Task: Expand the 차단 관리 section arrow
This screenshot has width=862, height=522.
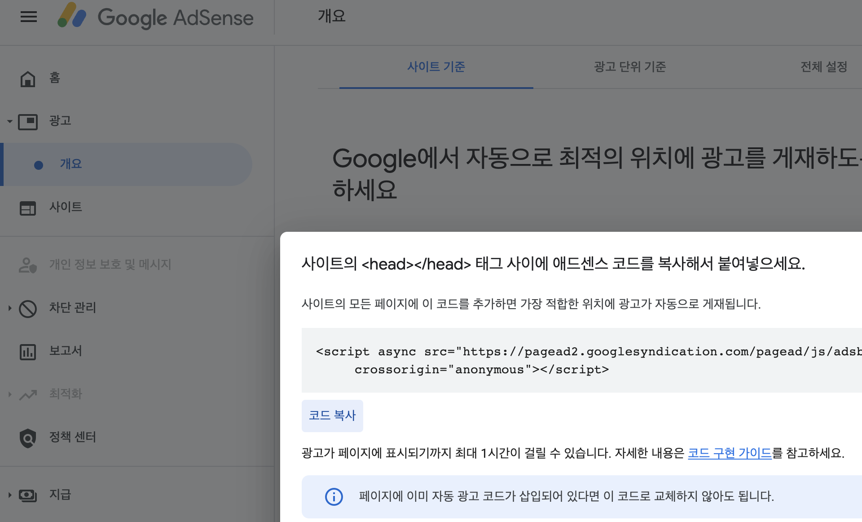Action: pyautogui.click(x=10, y=308)
